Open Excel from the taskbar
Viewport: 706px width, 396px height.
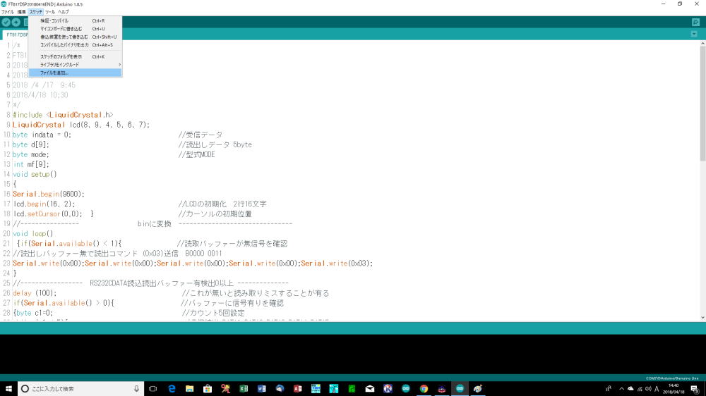(x=244, y=389)
